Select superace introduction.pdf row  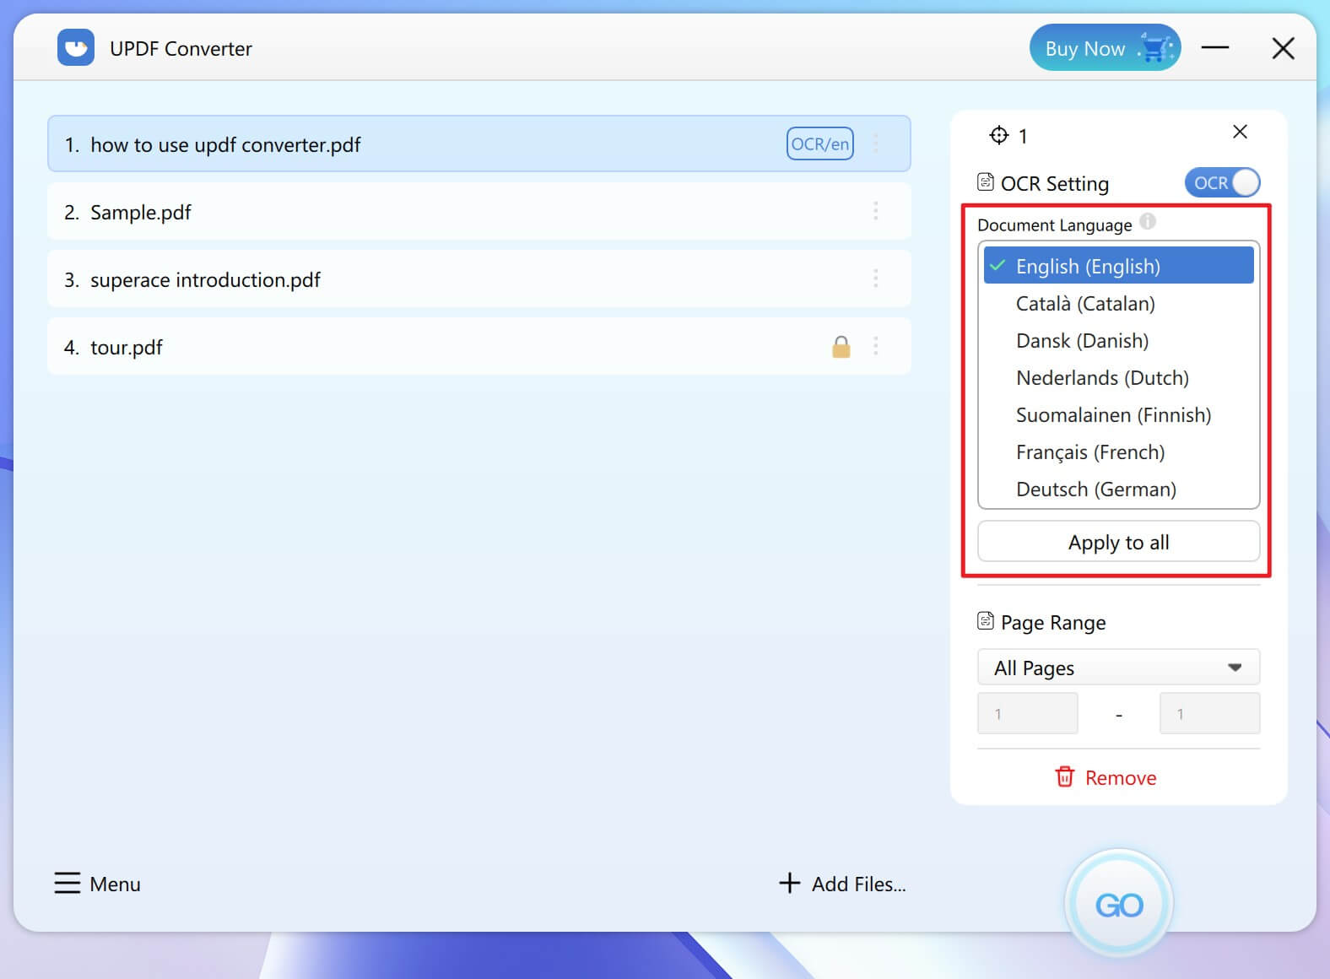[478, 279]
